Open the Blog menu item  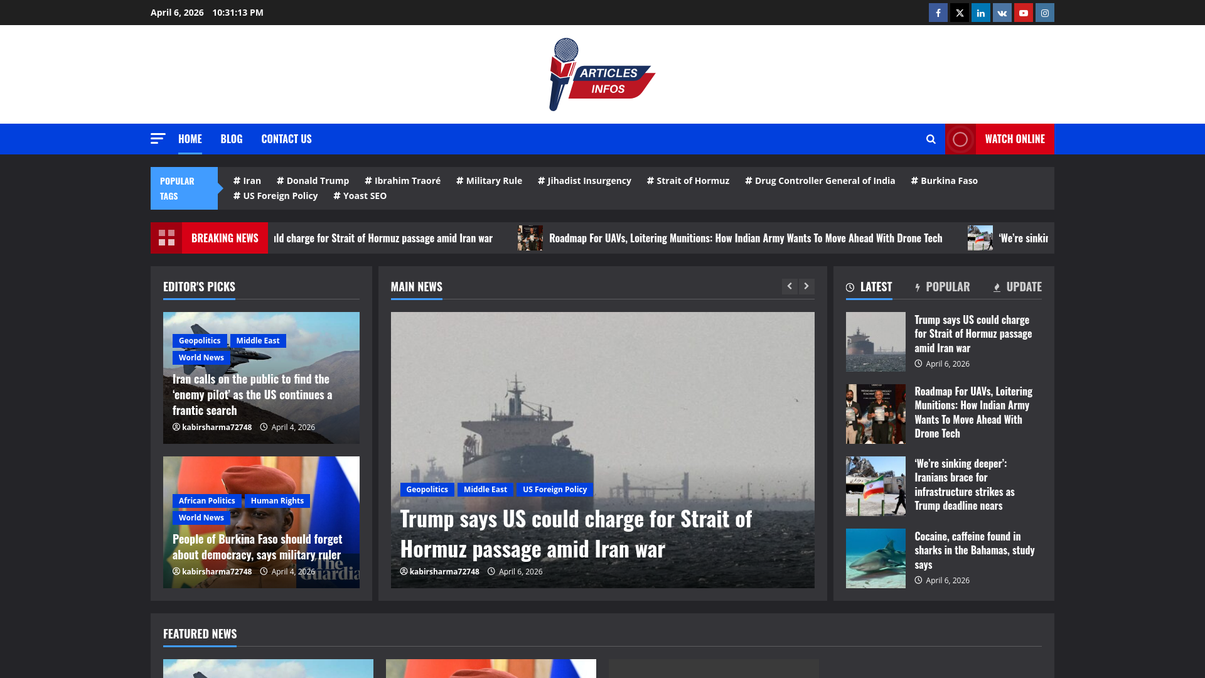[232, 139]
